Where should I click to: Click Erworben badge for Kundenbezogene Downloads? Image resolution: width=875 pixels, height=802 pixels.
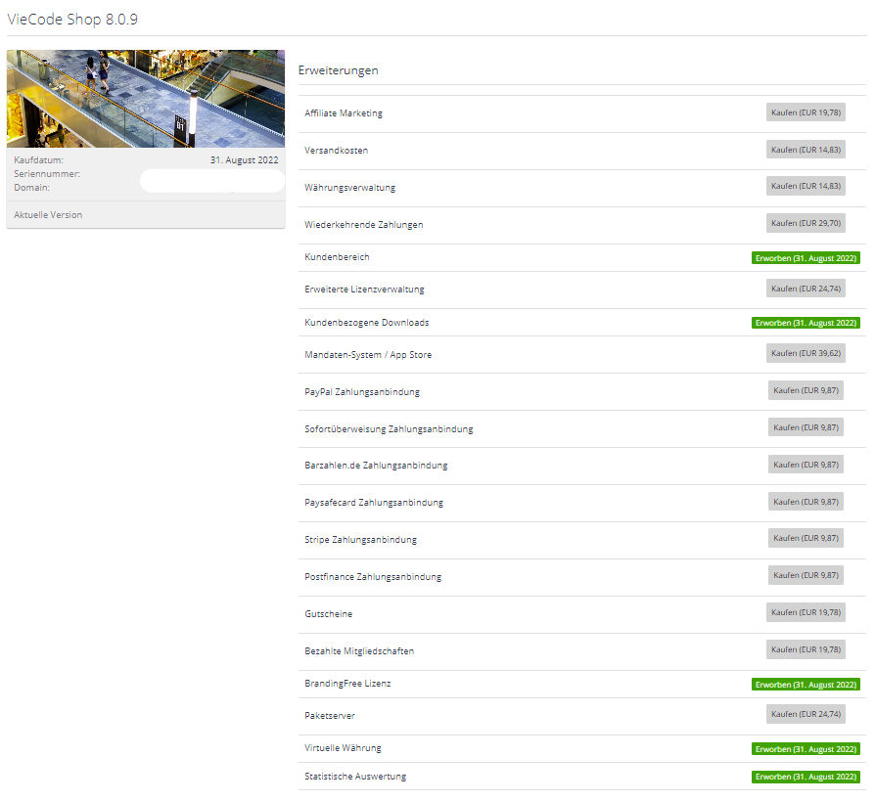pyautogui.click(x=806, y=323)
